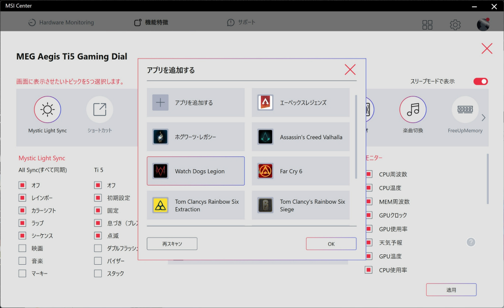Switch to the 機能特徴 tab
The width and height of the screenshot is (504, 308).
pos(151,23)
